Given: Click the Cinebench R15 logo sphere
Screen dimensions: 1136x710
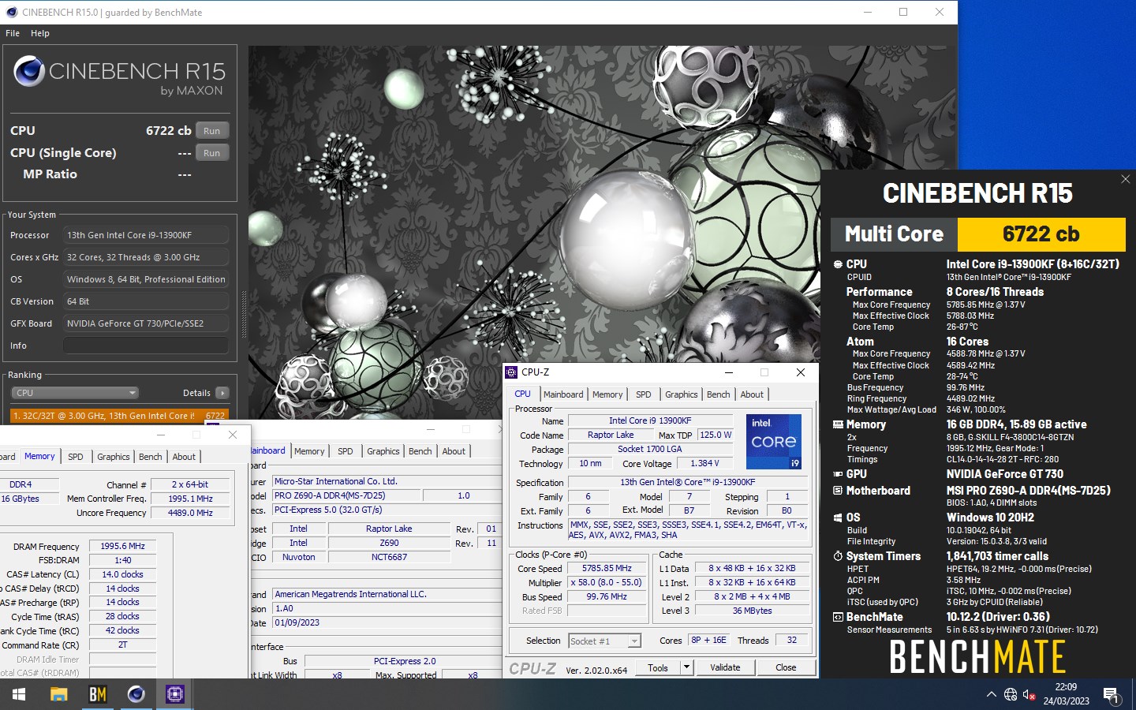Looking at the screenshot, I should tap(29, 72).
